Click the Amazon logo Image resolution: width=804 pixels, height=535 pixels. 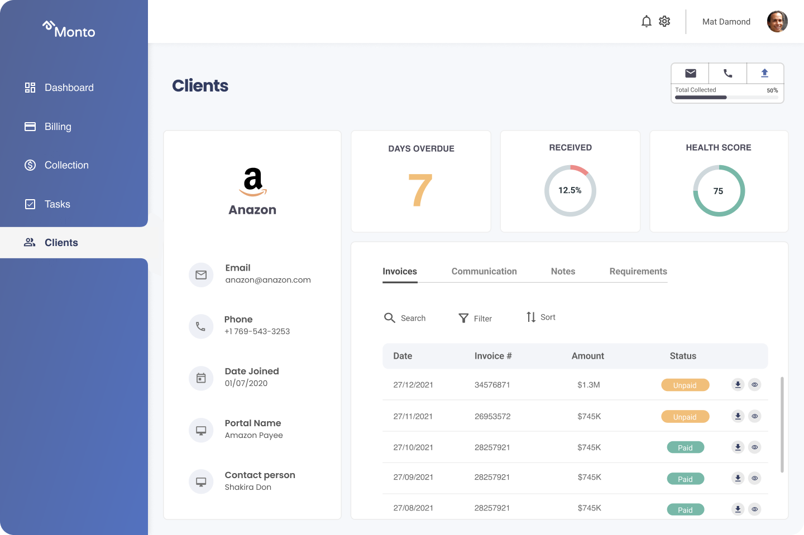pyautogui.click(x=253, y=182)
